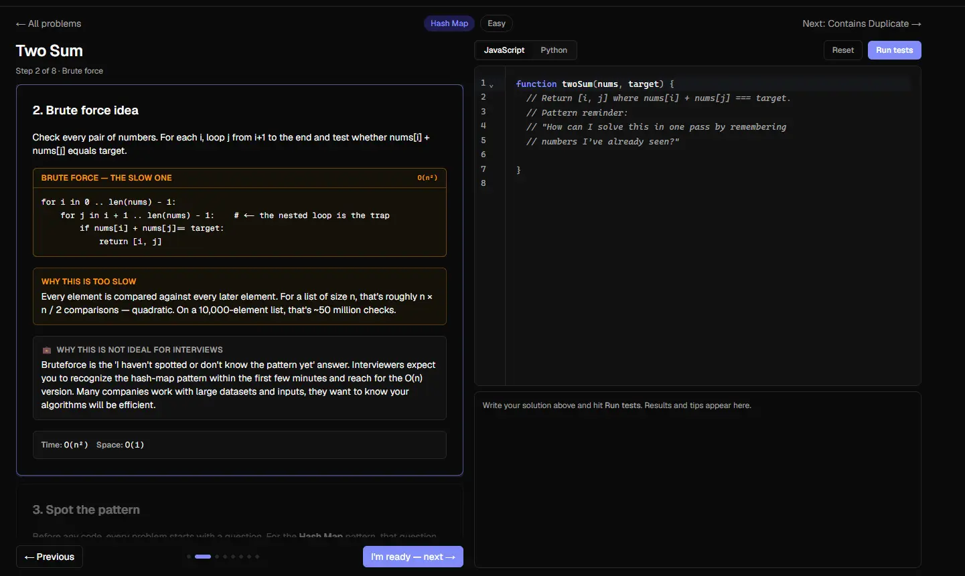Viewport: 965px width, 576px height.
Task: Go to Next: Contains Duplicate
Action: pyautogui.click(x=862, y=23)
